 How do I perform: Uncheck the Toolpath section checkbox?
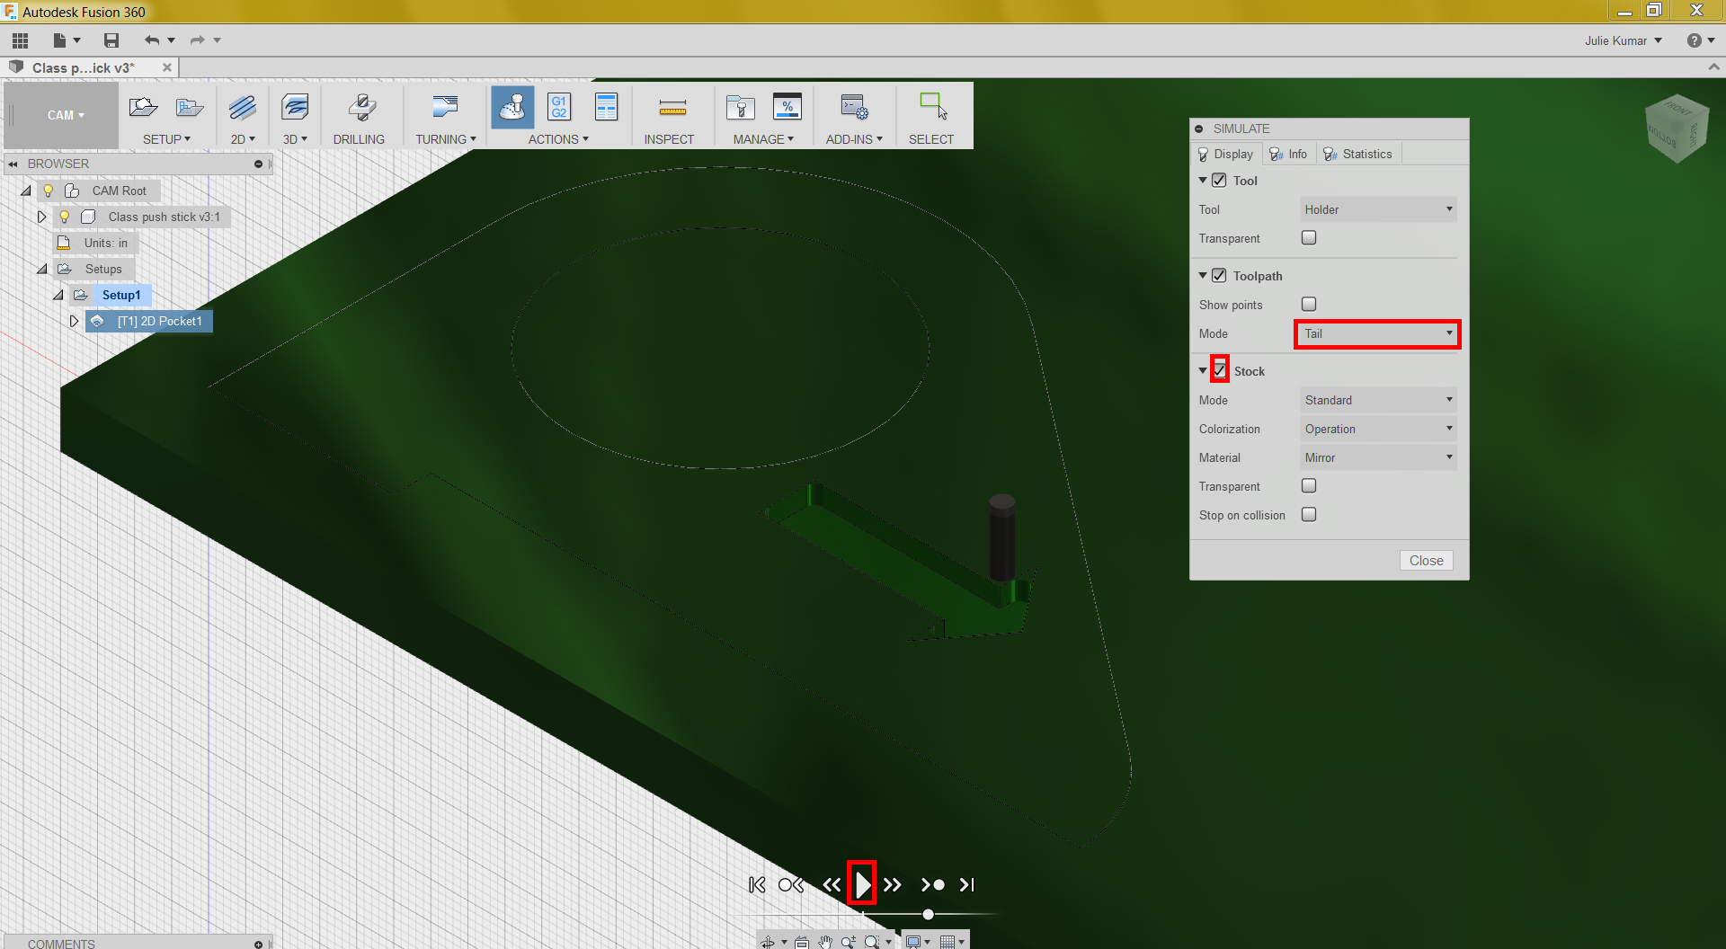[1219, 276]
